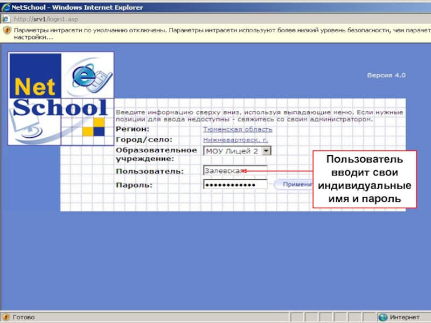Click the Пароль: label
Viewport: 431px width, 323px height.
pos(134,185)
